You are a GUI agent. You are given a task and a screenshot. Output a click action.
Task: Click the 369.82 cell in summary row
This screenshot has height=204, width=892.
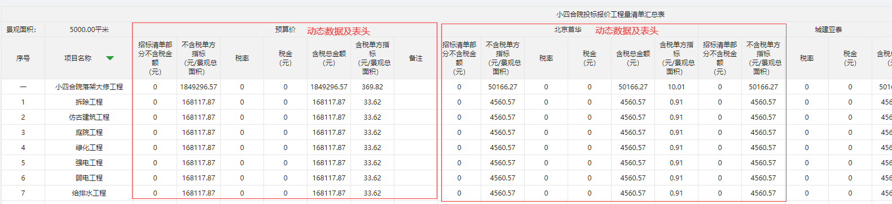click(372, 87)
